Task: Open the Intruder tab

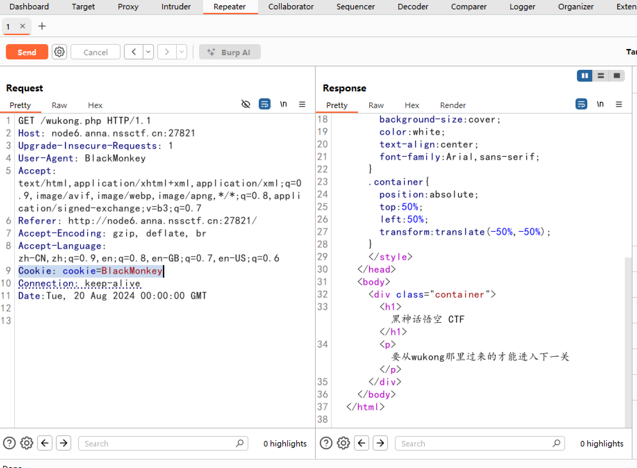Action: (176, 7)
